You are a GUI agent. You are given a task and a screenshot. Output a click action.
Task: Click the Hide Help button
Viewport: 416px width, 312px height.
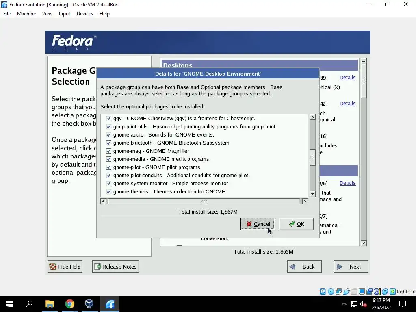click(x=65, y=266)
